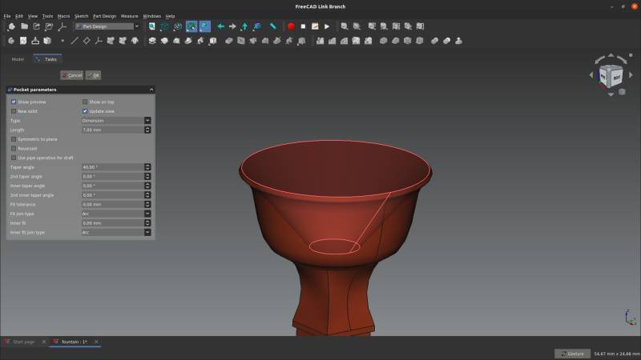641x360 pixels.
Task: Click the Open file folder icon
Action: pyautogui.click(x=25, y=26)
